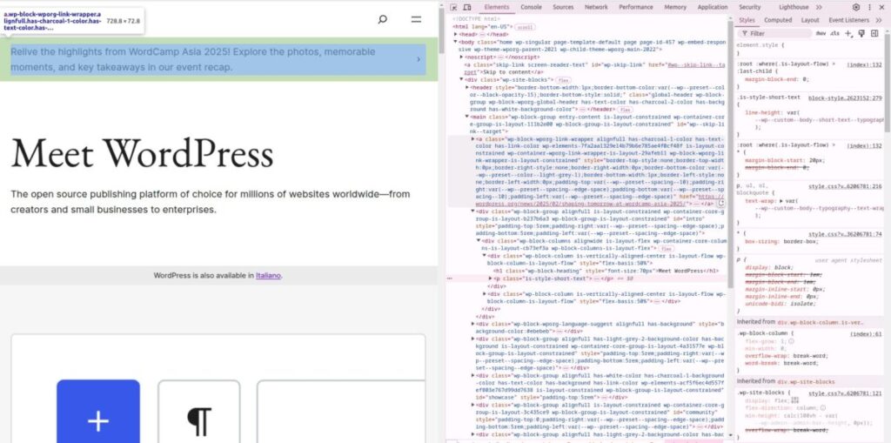Show more Styles pane tabs chevron
The width and height of the screenshot is (891, 443).
(x=879, y=20)
